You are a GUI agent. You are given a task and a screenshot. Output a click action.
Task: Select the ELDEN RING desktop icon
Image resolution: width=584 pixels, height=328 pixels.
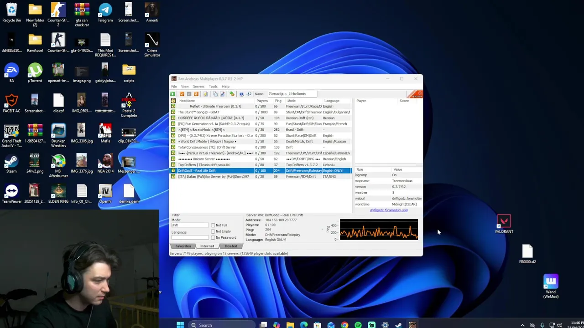58,194
